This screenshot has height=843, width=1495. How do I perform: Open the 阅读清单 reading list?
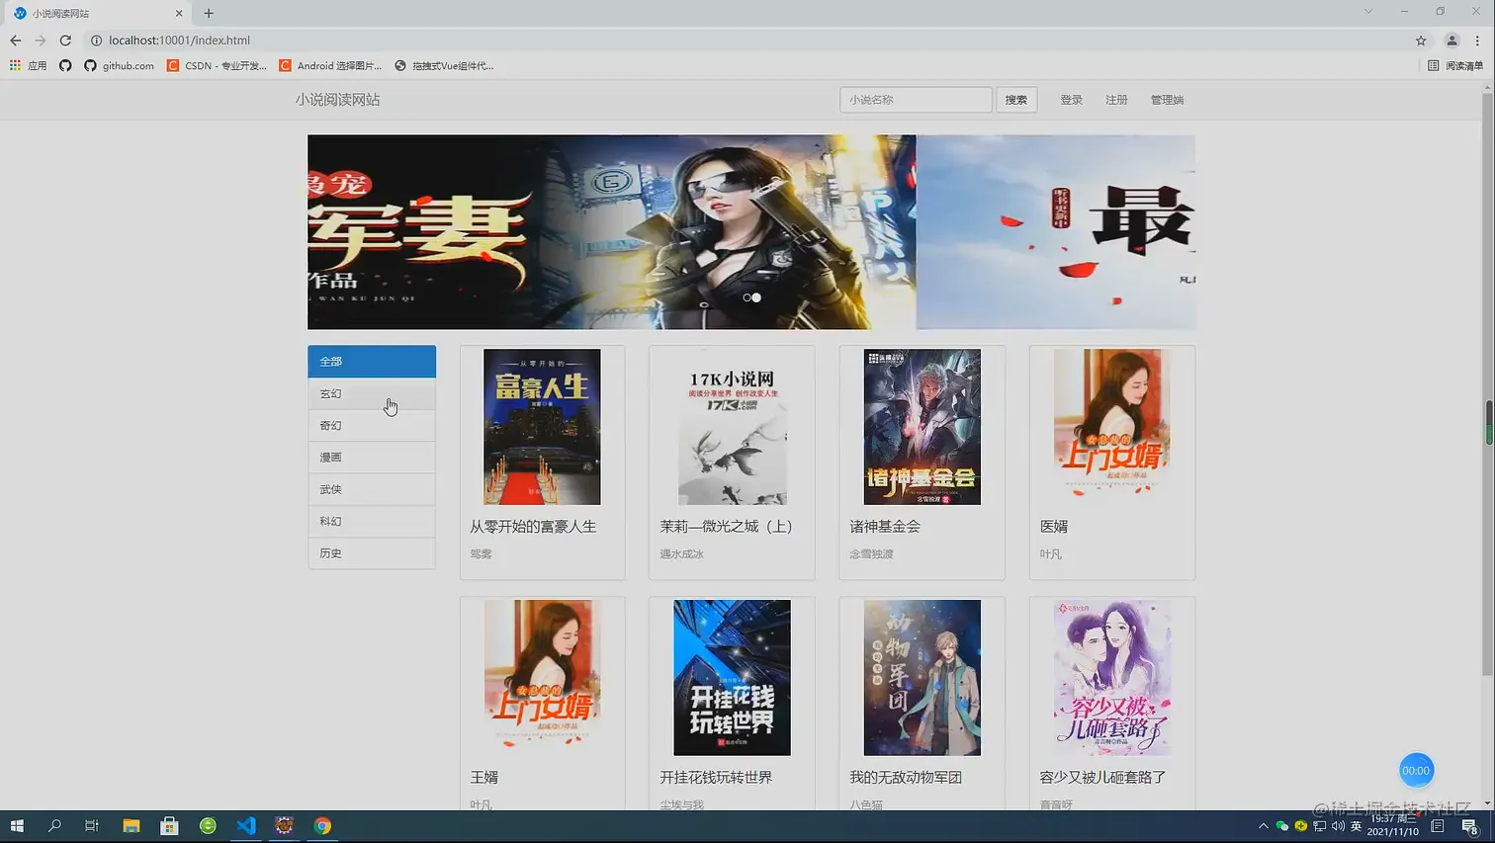pyautogui.click(x=1455, y=65)
